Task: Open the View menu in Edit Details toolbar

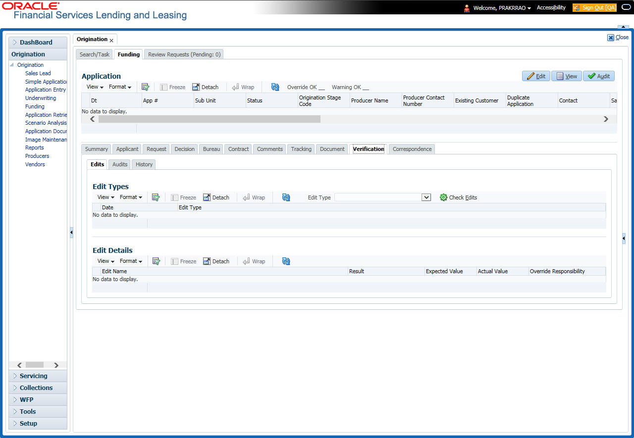Action: [x=106, y=261]
